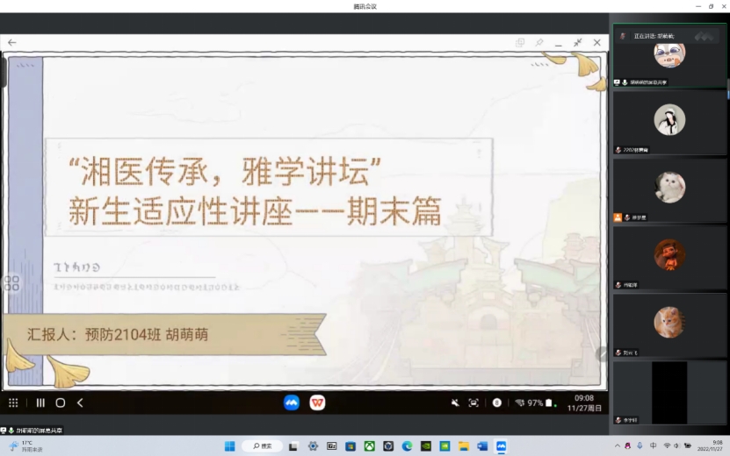Click the back arrow at top left
This screenshot has height=456, width=730.
pos(12,42)
